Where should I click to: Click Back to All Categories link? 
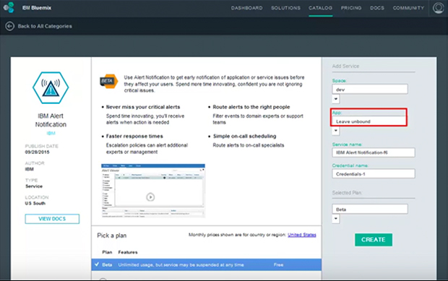point(45,26)
